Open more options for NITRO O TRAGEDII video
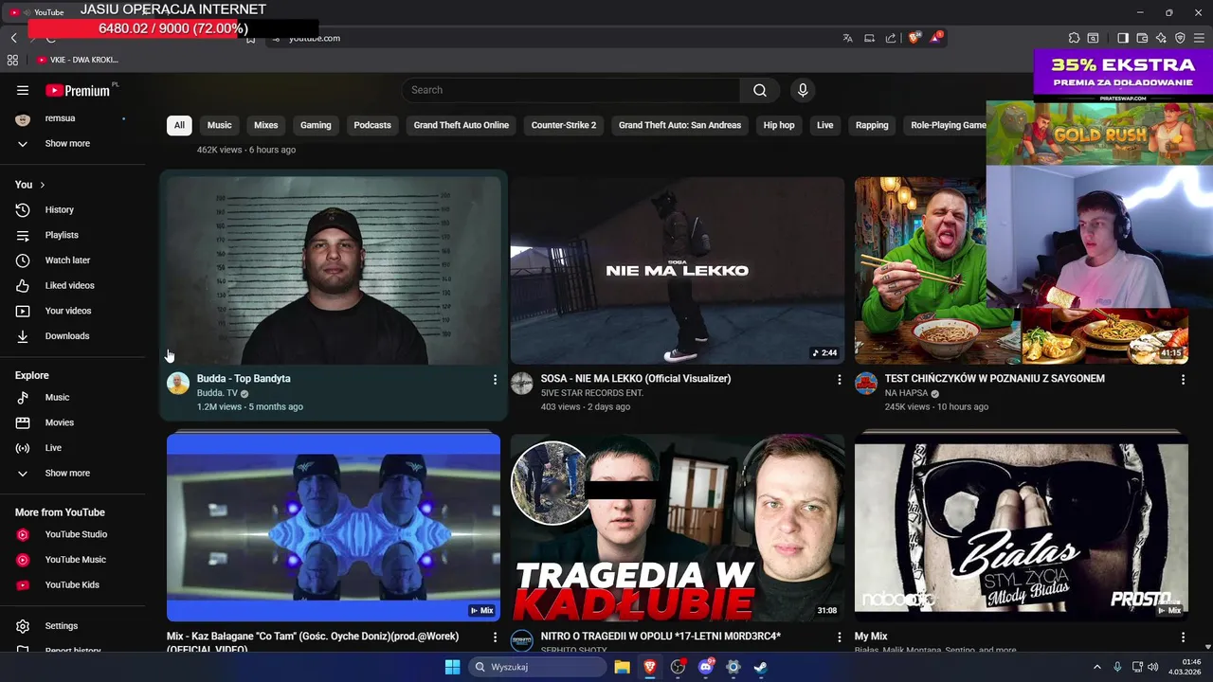The image size is (1213, 682). tap(839, 637)
